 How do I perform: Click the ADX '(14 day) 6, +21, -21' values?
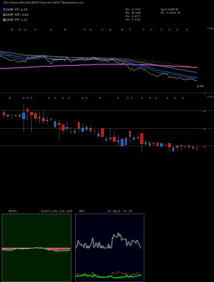coord(119,211)
